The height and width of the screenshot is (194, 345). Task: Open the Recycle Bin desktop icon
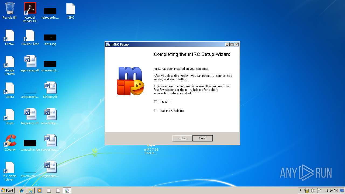[10, 11]
